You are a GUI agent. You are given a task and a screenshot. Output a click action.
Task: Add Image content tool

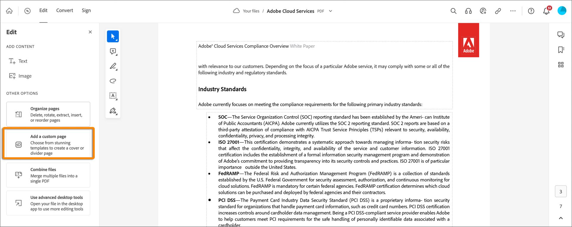click(20, 76)
